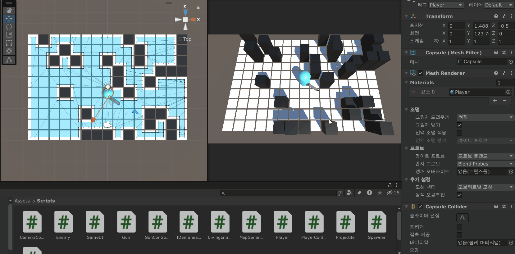Open Capsule Collider more options menu
The image size is (515, 254).
511,206
